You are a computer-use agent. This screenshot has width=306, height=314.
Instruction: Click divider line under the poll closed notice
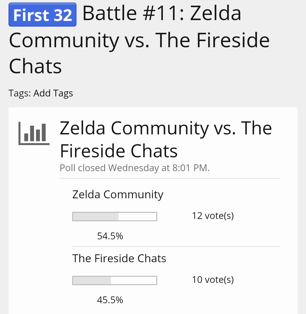click(170, 178)
